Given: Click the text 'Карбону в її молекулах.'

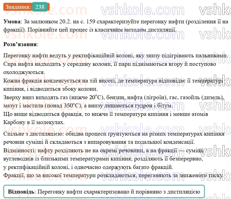Looking at the screenshot, I should click(x=34, y=122).
